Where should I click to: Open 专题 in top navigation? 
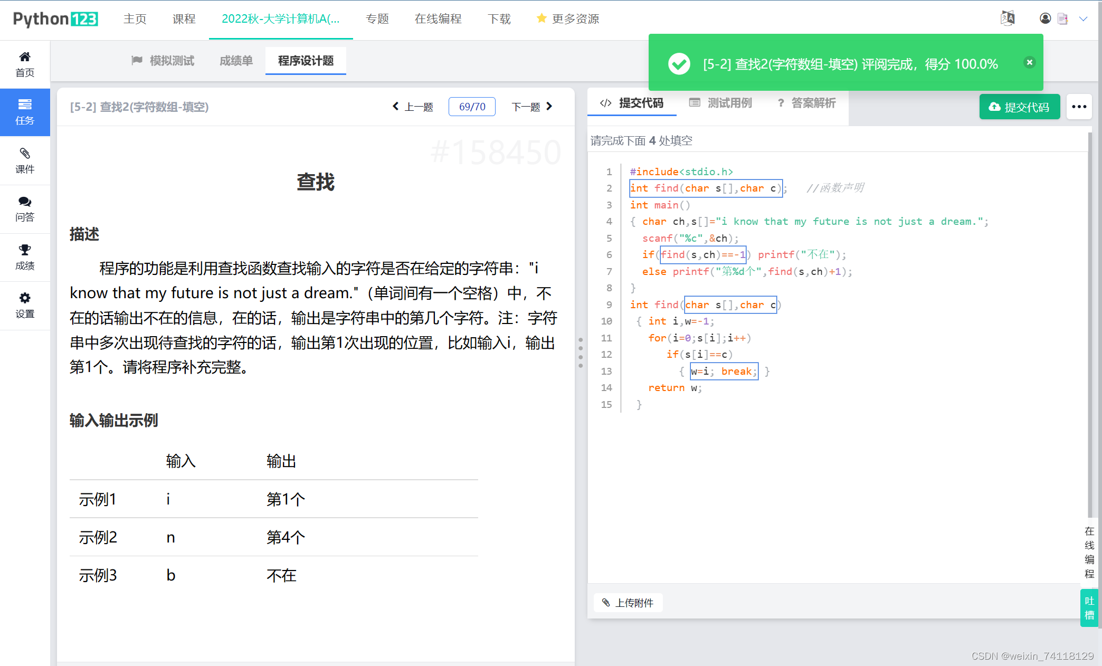coord(377,19)
